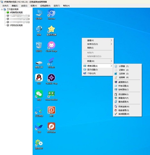The height and width of the screenshot is (155, 150).
Task: Click the calculator icon beside 计算器
Action: point(116,66)
